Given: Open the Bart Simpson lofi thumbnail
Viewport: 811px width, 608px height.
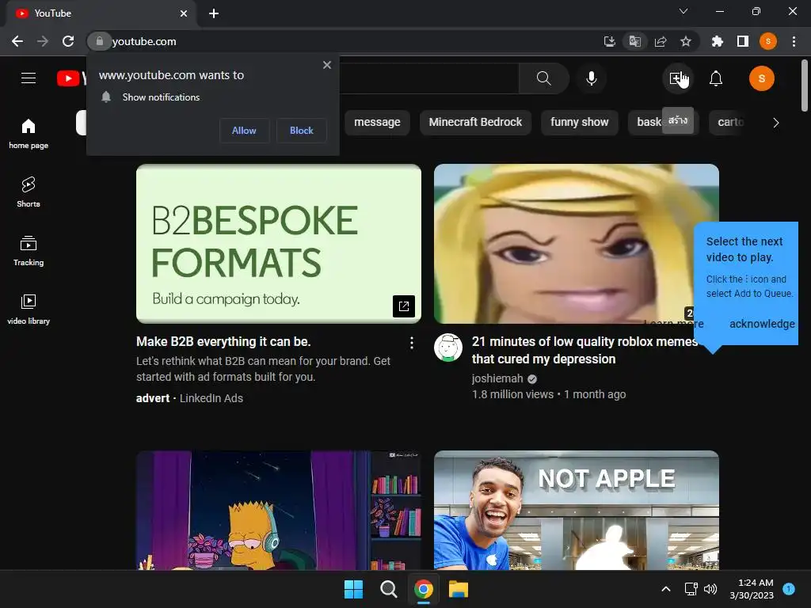Looking at the screenshot, I should tap(278, 511).
